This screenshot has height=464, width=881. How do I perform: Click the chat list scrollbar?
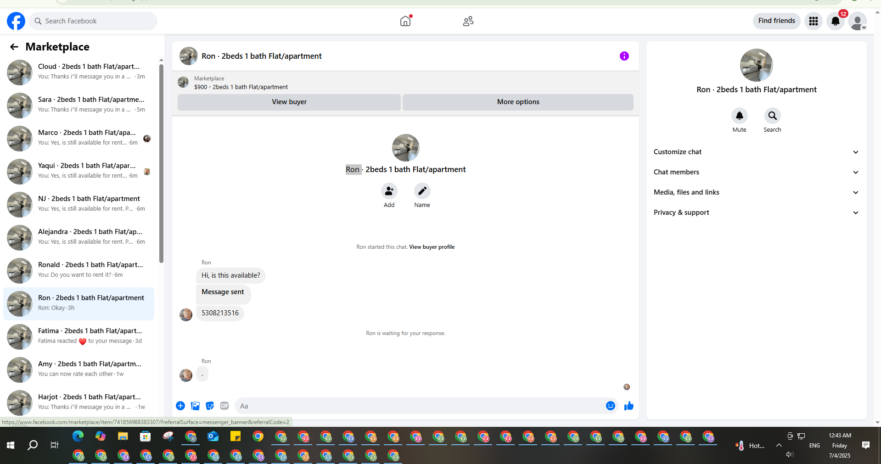click(161, 163)
